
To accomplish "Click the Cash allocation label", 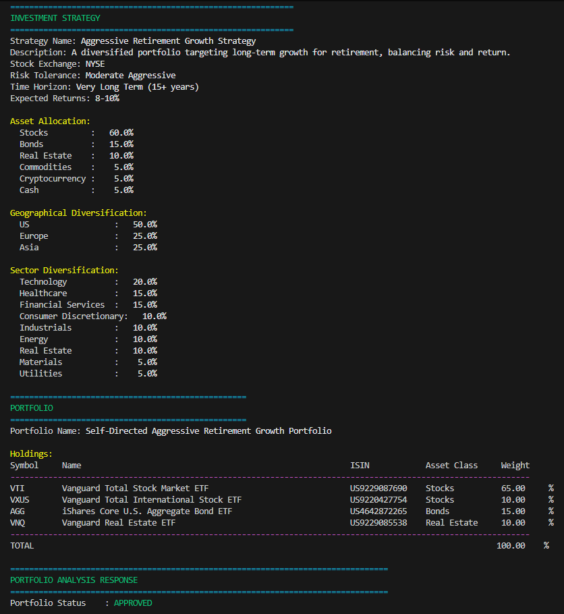I will tap(29, 190).
